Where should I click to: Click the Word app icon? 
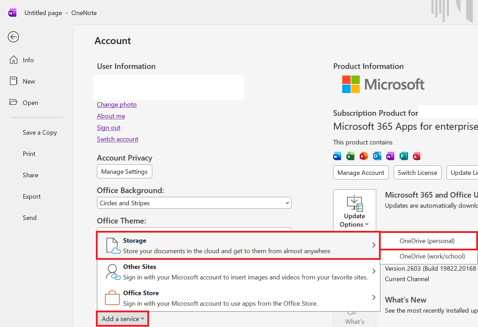(337, 156)
